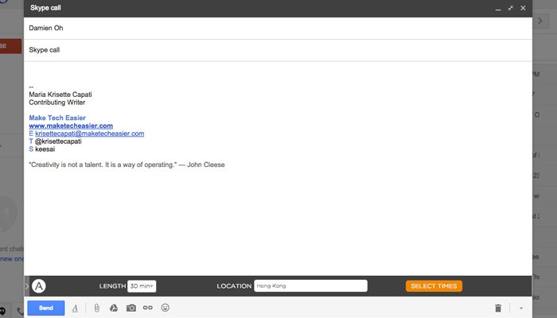
Task: Exit full-screen compose with arrows icon
Action: (x=511, y=8)
